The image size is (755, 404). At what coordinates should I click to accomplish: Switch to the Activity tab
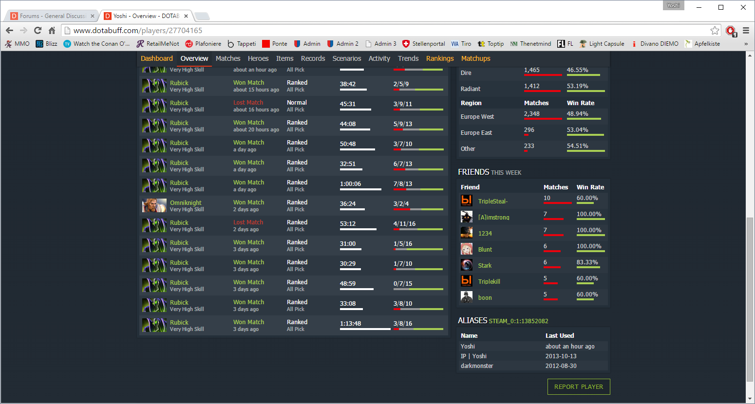[x=379, y=58]
